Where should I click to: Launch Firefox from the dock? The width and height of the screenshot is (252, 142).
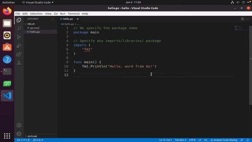(x=7, y=11)
